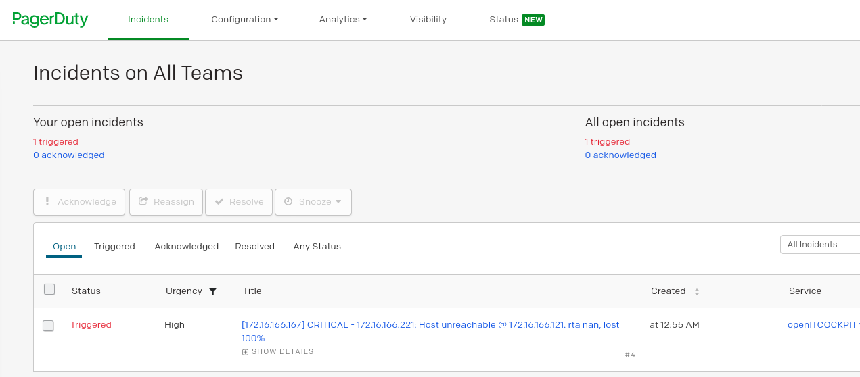860x377 pixels.
Task: Open the Incidents tab
Action: point(148,20)
